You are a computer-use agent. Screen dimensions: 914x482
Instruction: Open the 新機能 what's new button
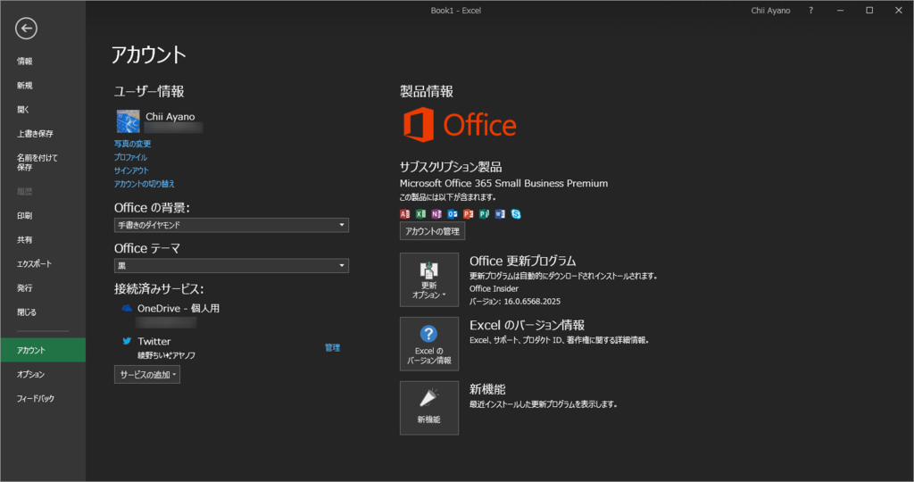pos(429,408)
